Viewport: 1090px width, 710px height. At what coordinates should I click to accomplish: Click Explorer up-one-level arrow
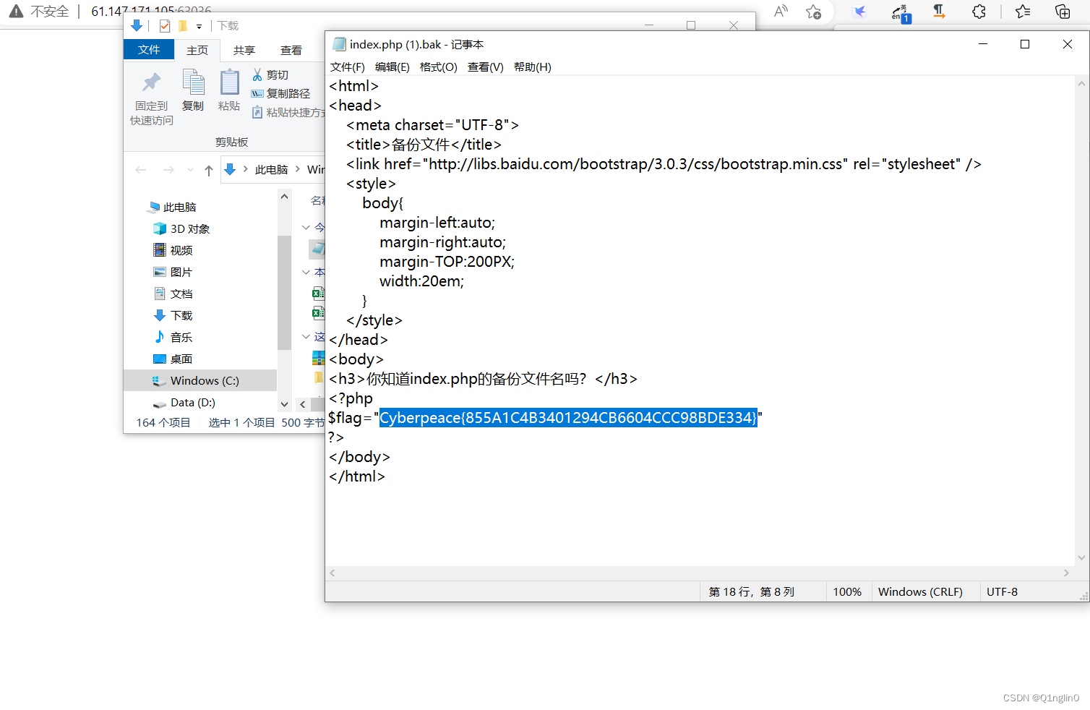point(209,170)
